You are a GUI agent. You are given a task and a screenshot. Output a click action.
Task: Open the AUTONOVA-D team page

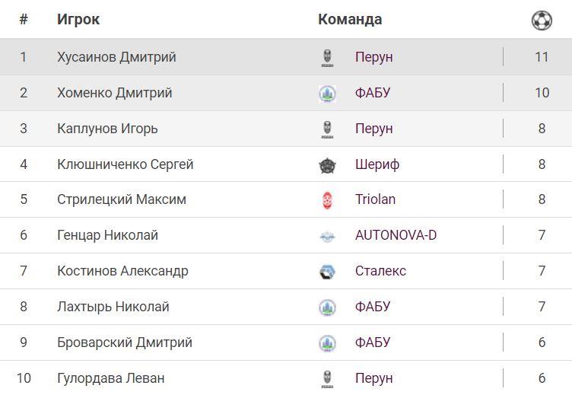(x=396, y=235)
